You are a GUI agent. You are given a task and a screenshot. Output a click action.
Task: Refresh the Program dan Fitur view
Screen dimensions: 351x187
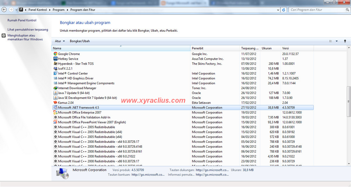pyautogui.click(x=284, y=10)
